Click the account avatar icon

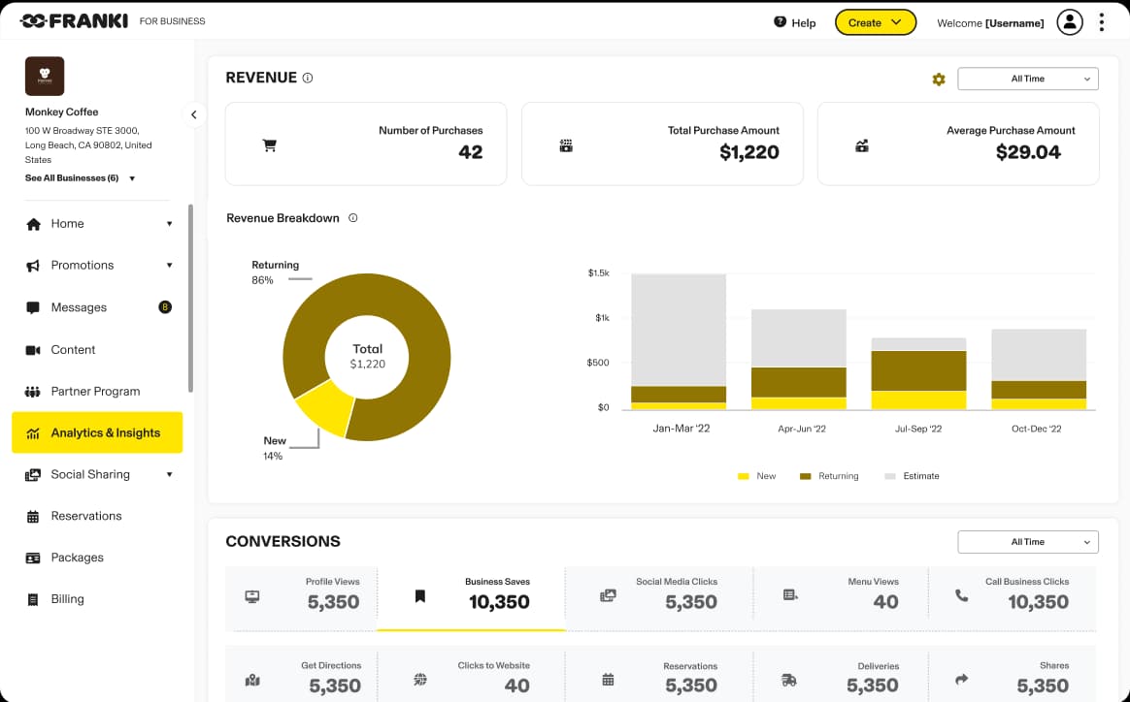tap(1069, 21)
